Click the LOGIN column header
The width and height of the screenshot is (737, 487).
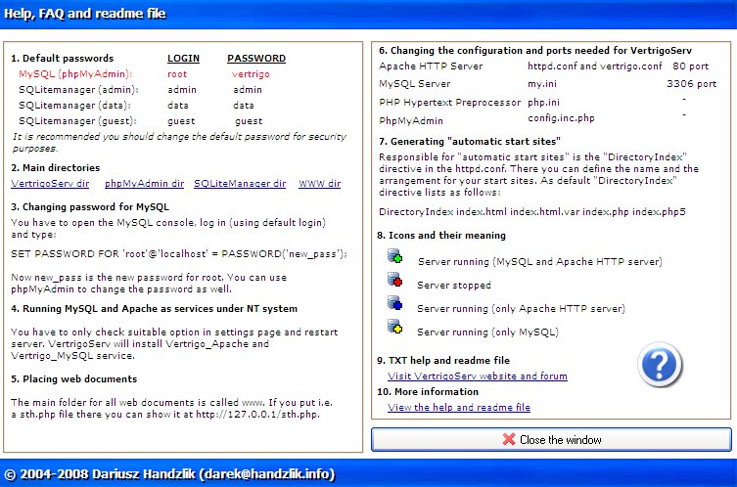click(183, 59)
